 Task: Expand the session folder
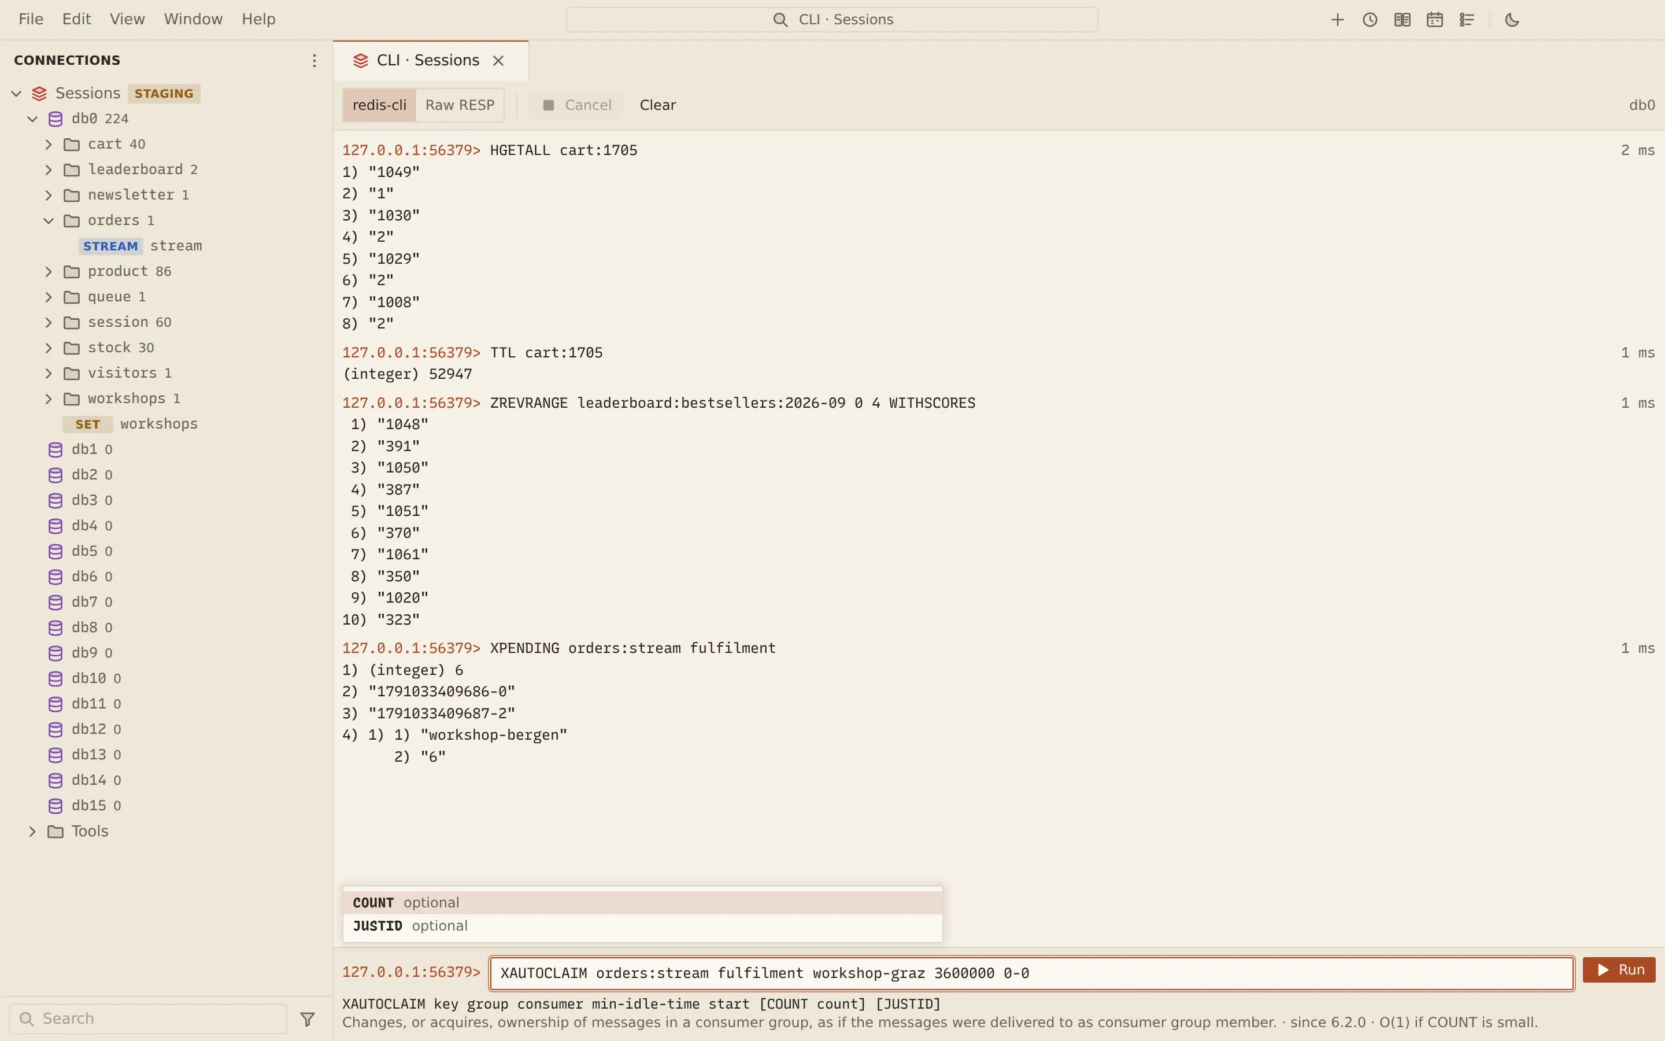coord(48,322)
